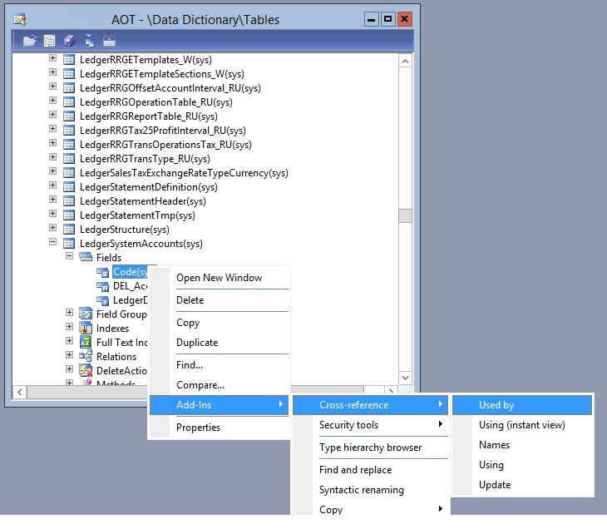Image resolution: width=607 pixels, height=529 pixels.
Task: Click the Import toolbar icon
Action: [x=89, y=41]
